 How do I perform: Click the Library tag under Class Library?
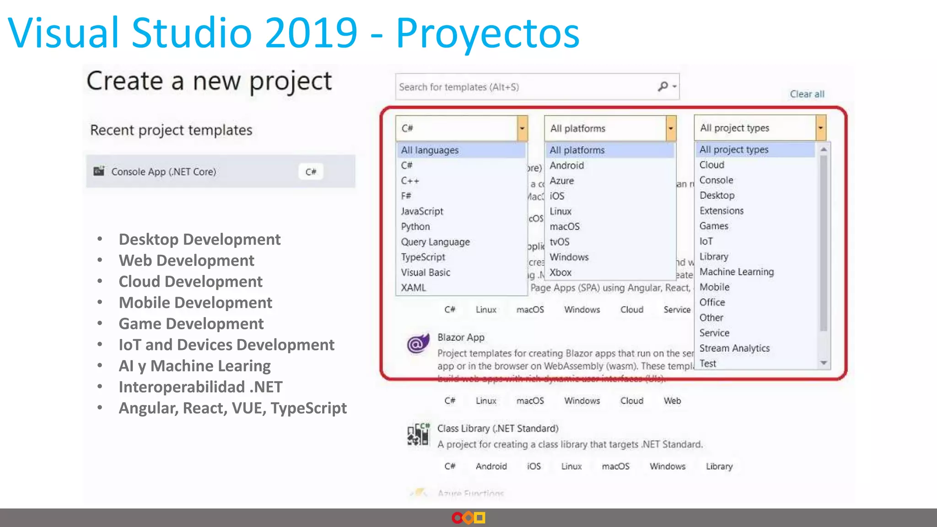pyautogui.click(x=719, y=466)
